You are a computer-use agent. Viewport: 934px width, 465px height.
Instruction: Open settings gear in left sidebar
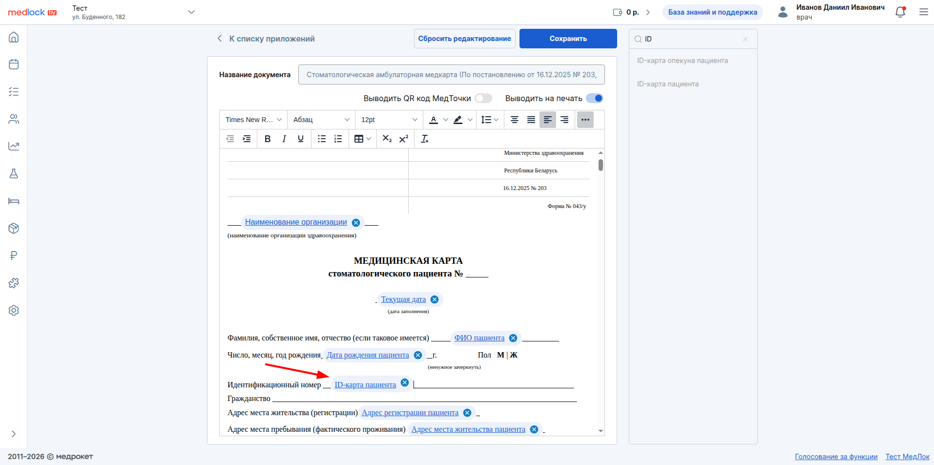(x=14, y=311)
